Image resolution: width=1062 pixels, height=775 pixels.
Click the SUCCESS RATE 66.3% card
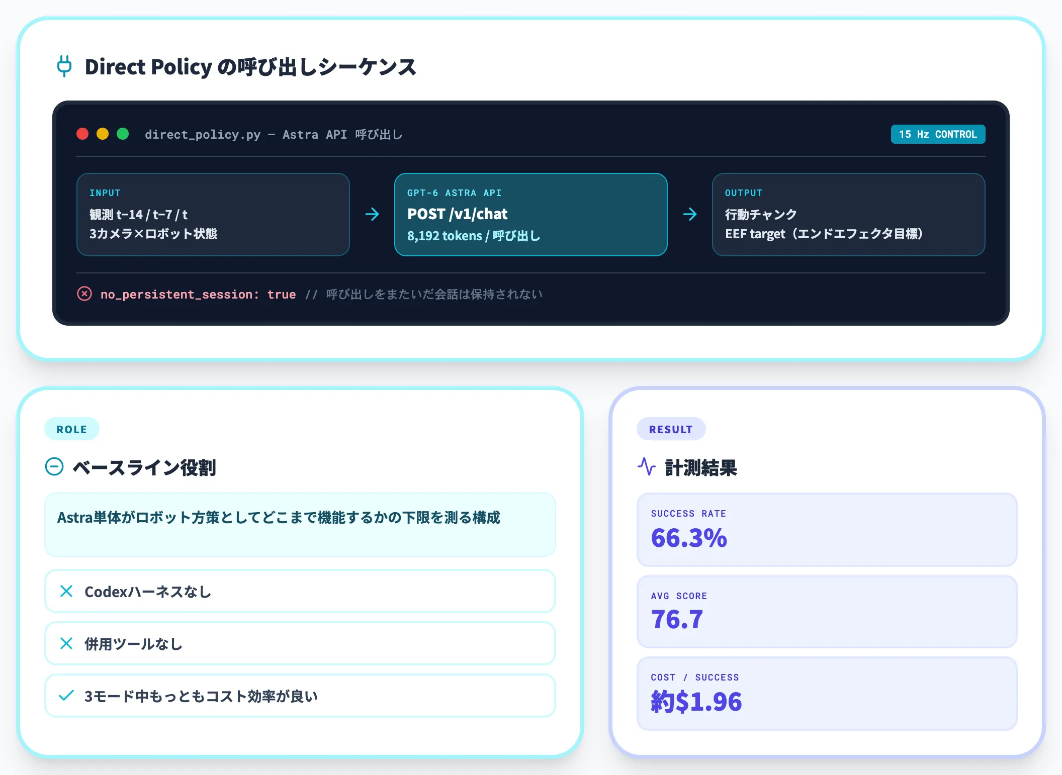click(827, 530)
